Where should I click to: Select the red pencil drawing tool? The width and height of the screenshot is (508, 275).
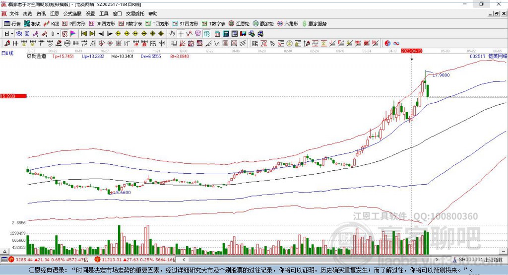click(x=7, y=44)
